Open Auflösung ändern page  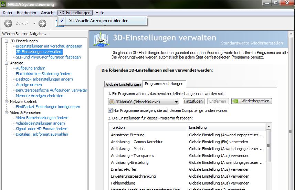[31, 68]
